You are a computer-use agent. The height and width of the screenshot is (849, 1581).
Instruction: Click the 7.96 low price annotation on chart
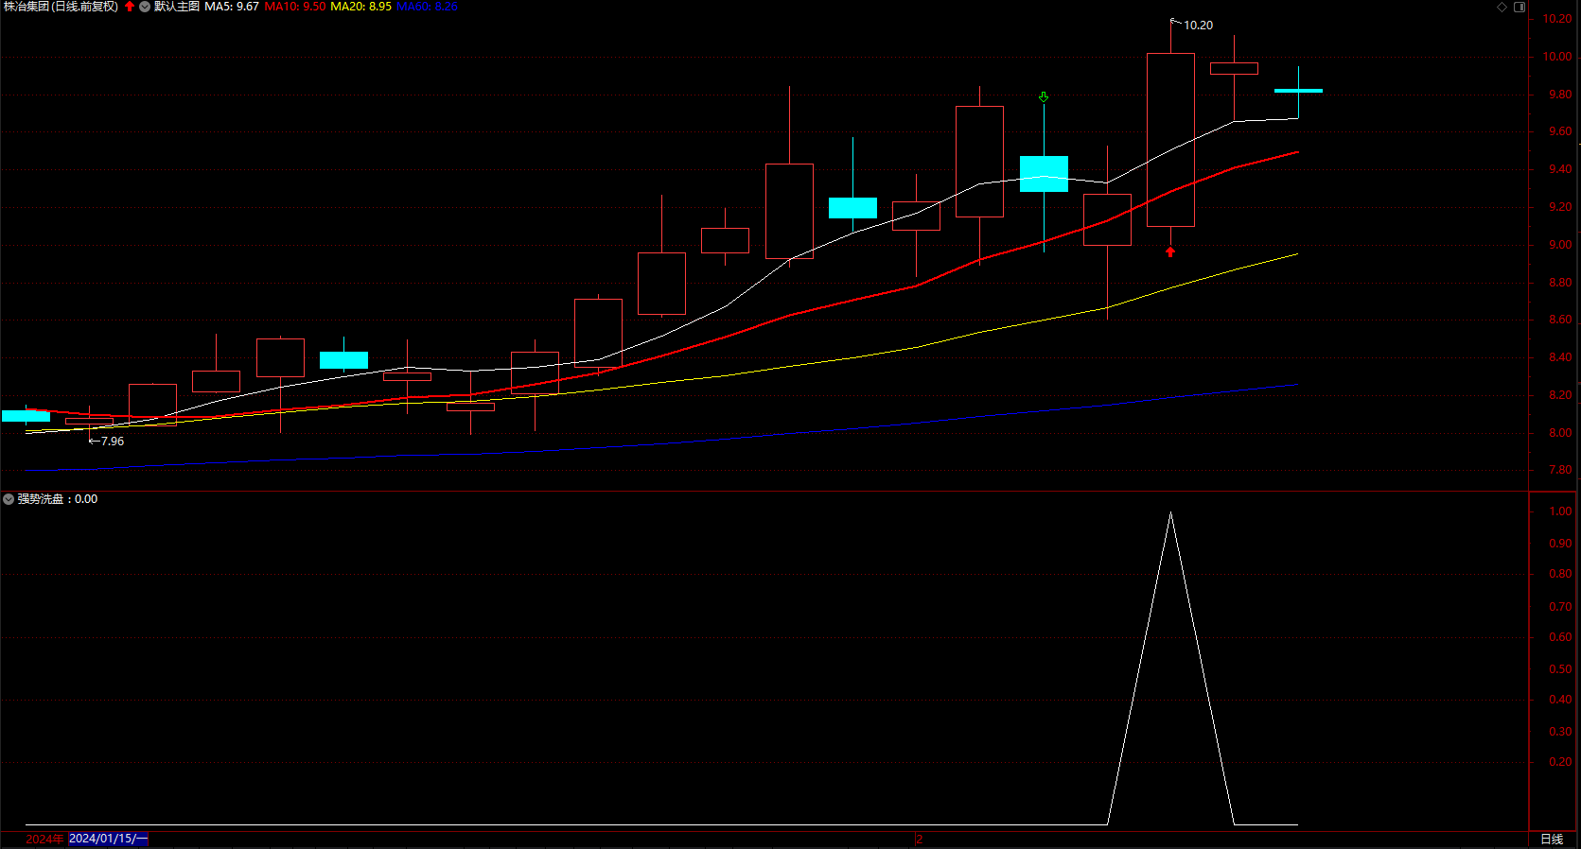click(113, 442)
